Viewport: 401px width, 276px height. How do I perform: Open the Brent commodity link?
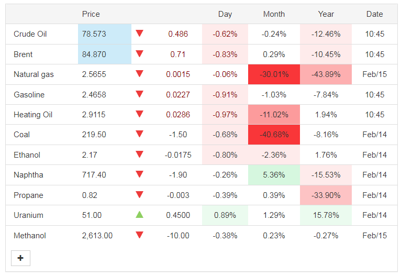[23, 54]
